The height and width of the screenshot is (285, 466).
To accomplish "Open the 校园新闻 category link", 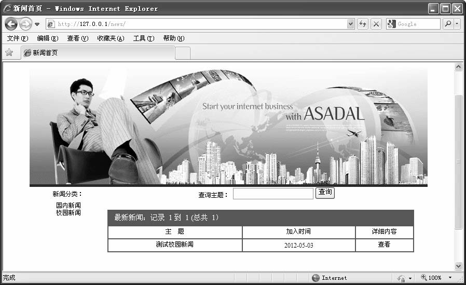I will click(x=68, y=213).
